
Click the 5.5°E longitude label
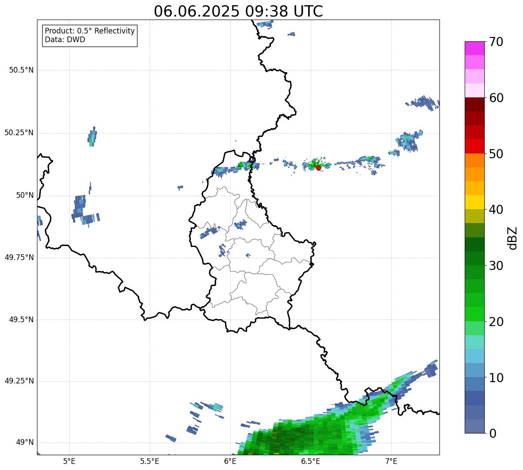150,461
